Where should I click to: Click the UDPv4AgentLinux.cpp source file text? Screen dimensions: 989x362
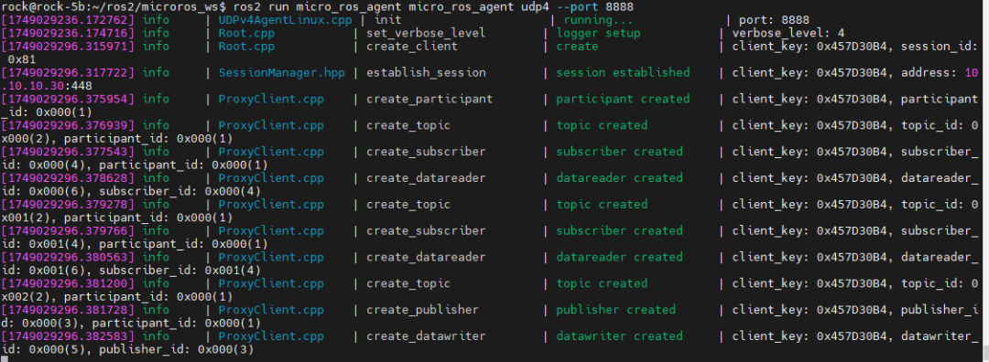click(x=285, y=19)
